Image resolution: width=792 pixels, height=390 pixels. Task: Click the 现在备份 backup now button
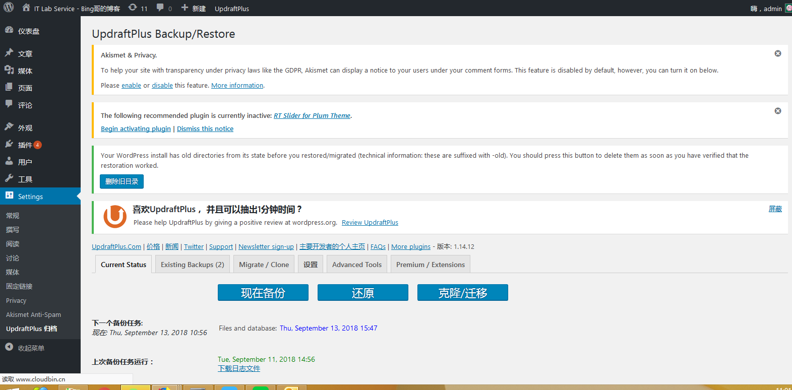[x=263, y=293]
